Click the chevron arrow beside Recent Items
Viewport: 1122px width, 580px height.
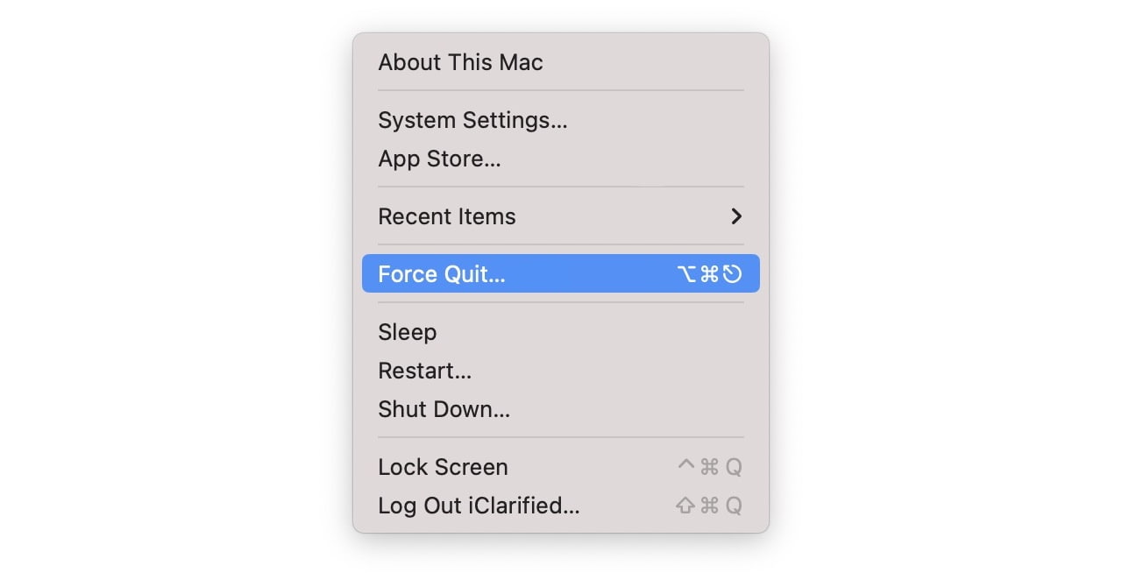736,216
